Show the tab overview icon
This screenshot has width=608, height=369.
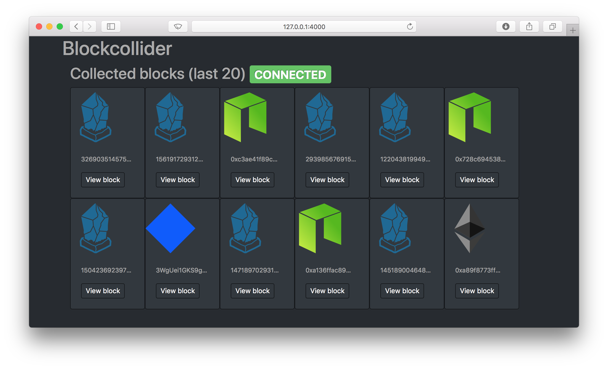click(x=552, y=26)
